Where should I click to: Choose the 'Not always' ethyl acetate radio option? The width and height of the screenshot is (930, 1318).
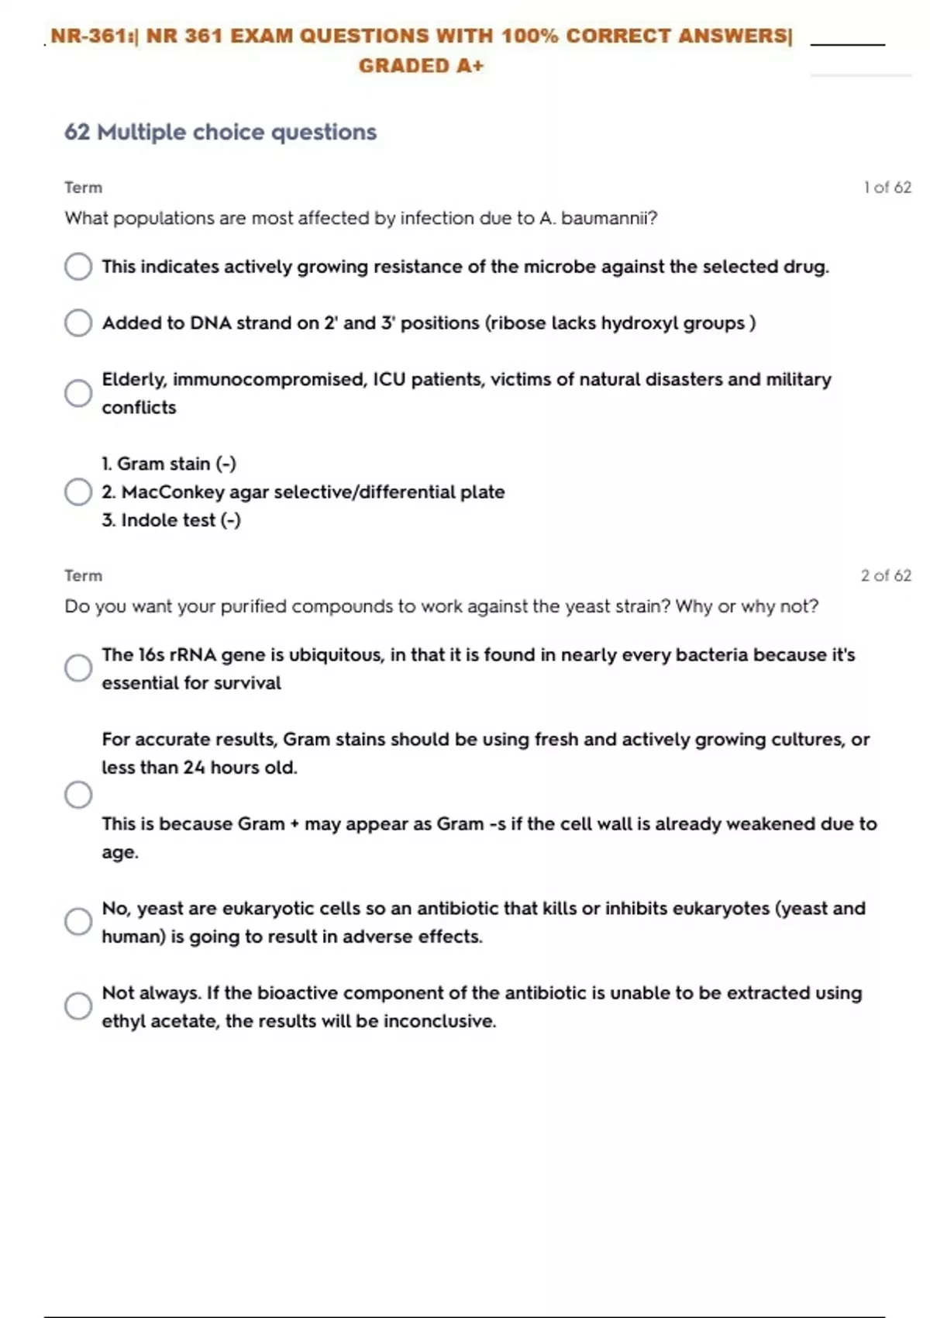point(78,1006)
